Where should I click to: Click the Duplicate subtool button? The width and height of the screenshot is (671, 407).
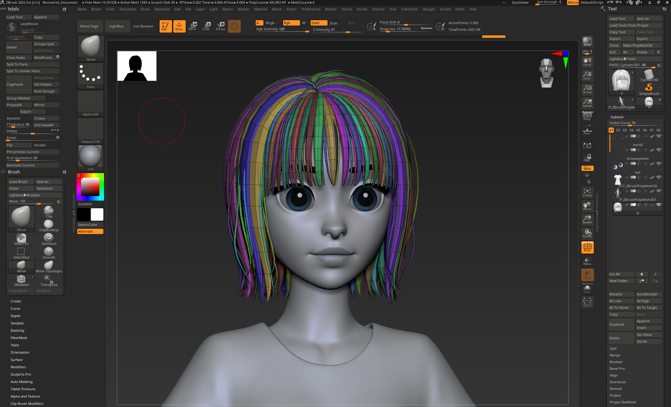[x=621, y=324]
